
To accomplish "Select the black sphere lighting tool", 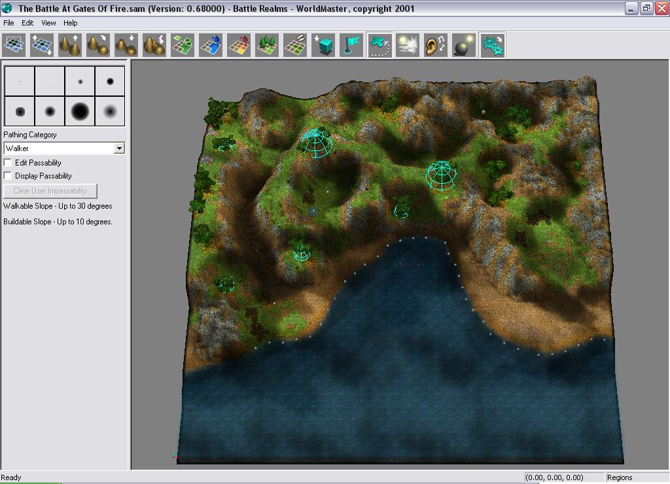I will pos(464,45).
